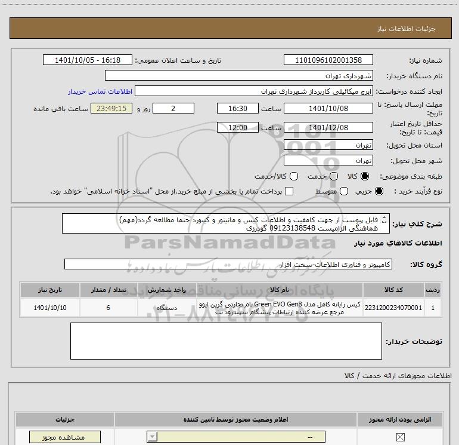Click response deadline time 16:30
Screen dimensions: 459x445
[x=238, y=108]
